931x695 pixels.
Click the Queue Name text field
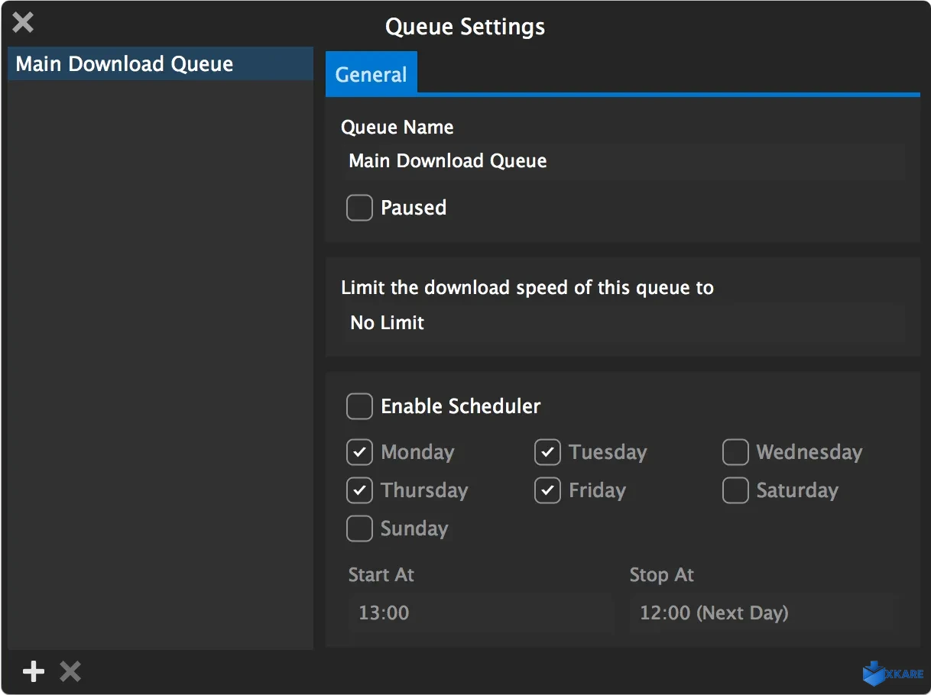[622, 161]
